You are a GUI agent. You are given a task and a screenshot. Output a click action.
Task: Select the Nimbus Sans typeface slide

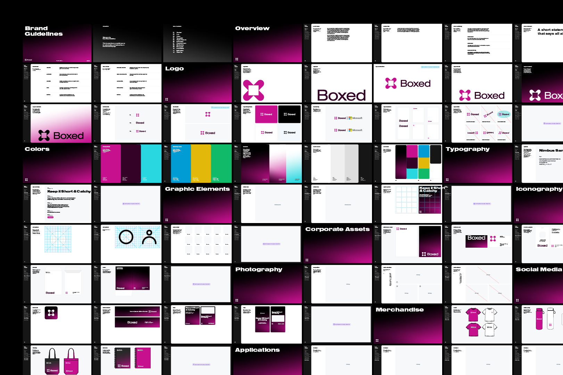pos(538,164)
